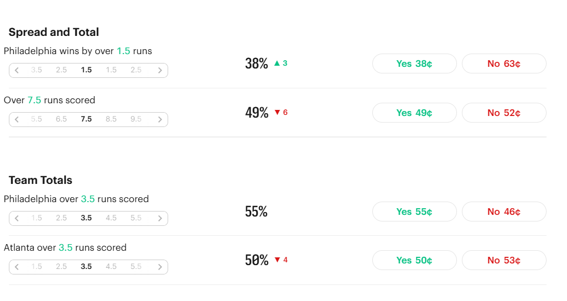This screenshot has height=301, width=567.
Task: Click right arrow on Philadelphia spread selector
Action: tap(160, 70)
